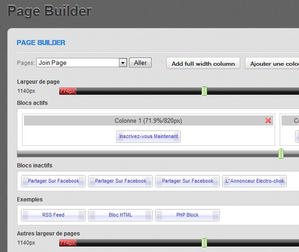Click the Ajouter une colonne button
This screenshot has height=252, width=299.
(273, 63)
